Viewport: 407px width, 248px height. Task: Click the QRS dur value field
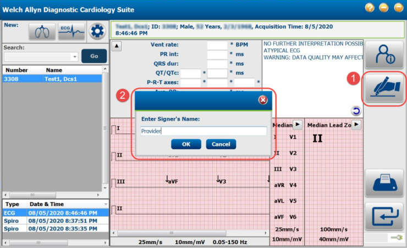(x=217, y=64)
